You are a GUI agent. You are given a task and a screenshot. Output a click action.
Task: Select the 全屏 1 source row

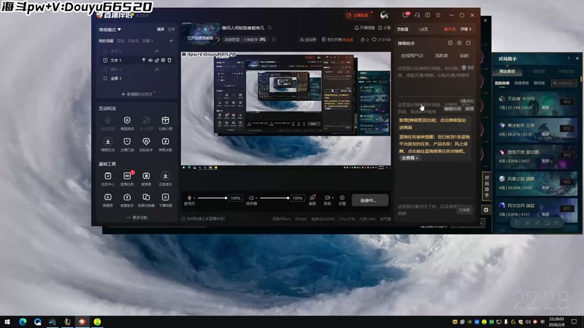tap(137, 79)
